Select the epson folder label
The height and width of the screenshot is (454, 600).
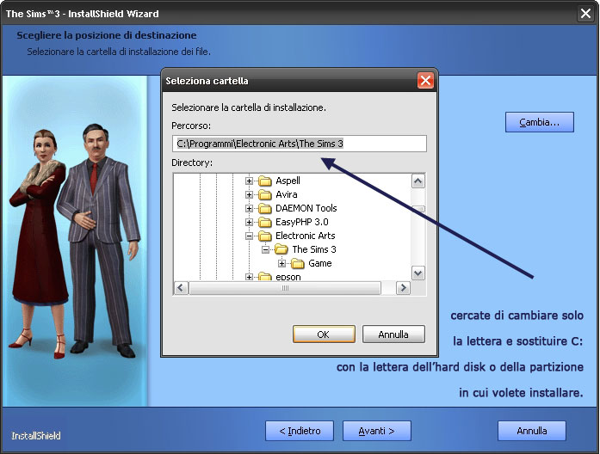(x=288, y=277)
